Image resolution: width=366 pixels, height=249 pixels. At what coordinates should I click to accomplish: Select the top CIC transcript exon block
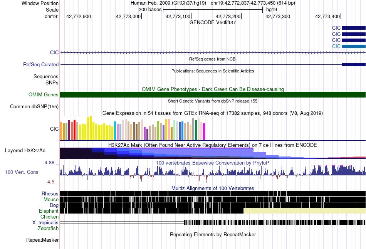[354, 28]
